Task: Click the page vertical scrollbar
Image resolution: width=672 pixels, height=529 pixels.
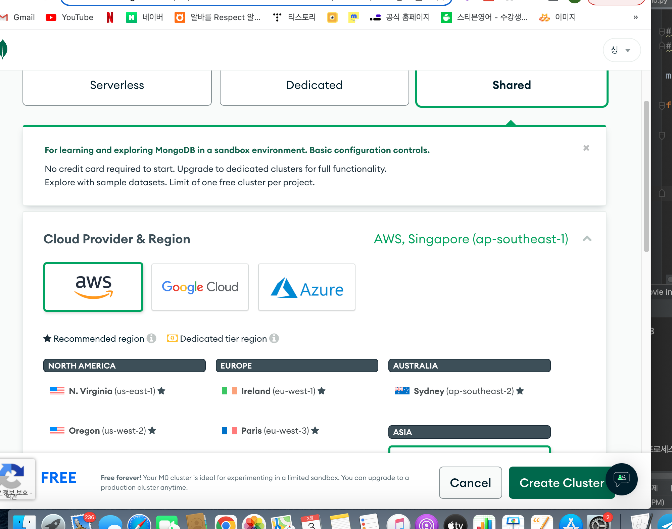Action: coord(646,176)
